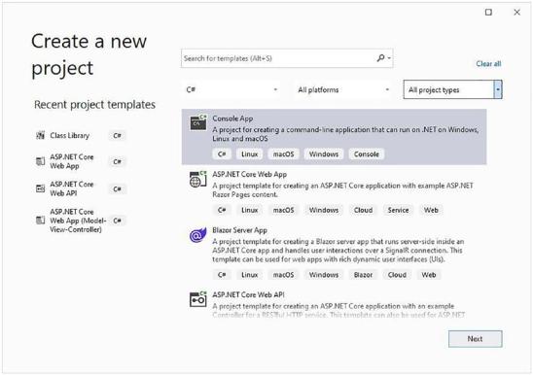This screenshot has height=375, width=533.
Task: Click the Service tag under ASP.NET Core Web App
Action: [x=398, y=210]
